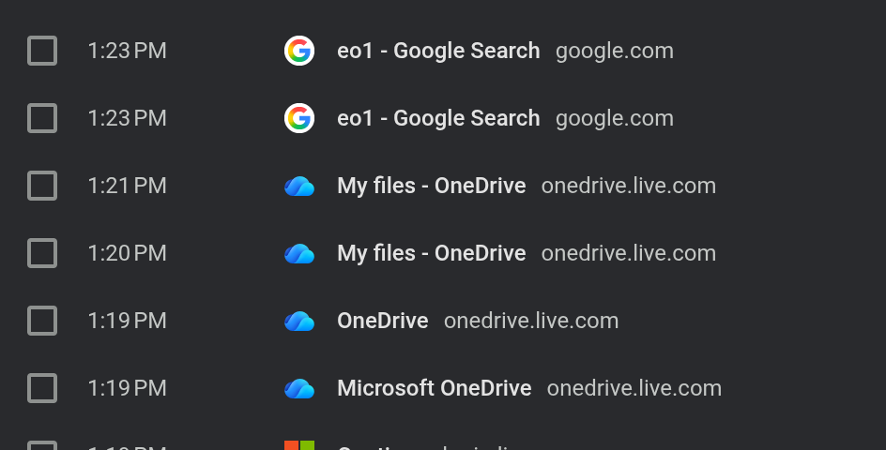Select the 1:20 PM My files entry checkbox
Screen dimensions: 886x450
click(42, 253)
